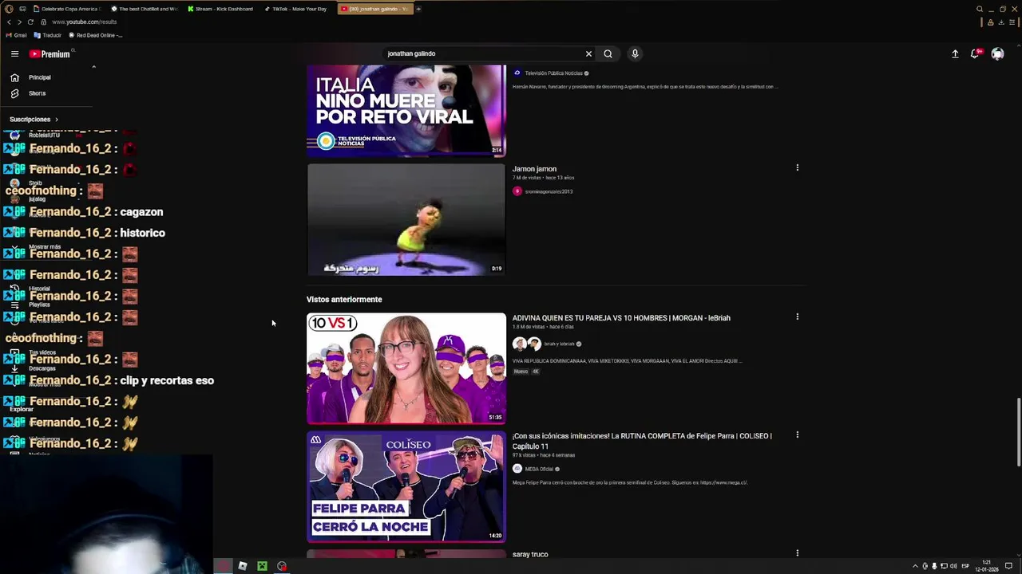The height and width of the screenshot is (574, 1022).
Task: Open options menu for saray truco video
Action: (x=797, y=552)
